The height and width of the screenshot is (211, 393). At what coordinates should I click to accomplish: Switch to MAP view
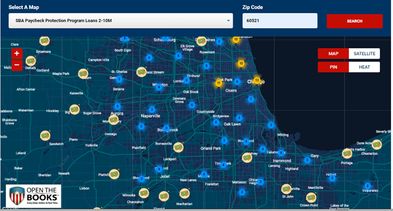[x=334, y=53]
